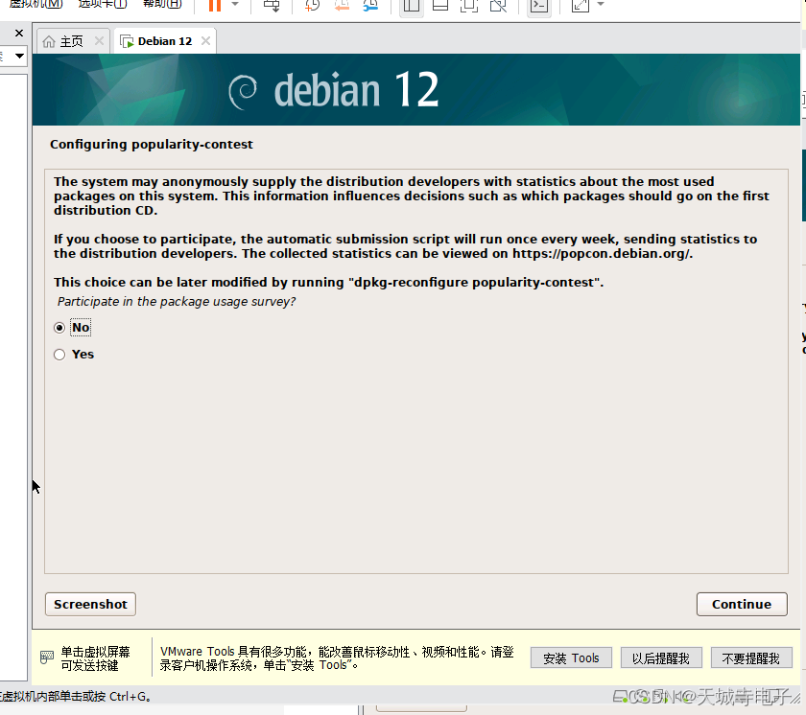Select Yes to participate in package survey
This screenshot has height=715, width=806.
[x=59, y=354]
